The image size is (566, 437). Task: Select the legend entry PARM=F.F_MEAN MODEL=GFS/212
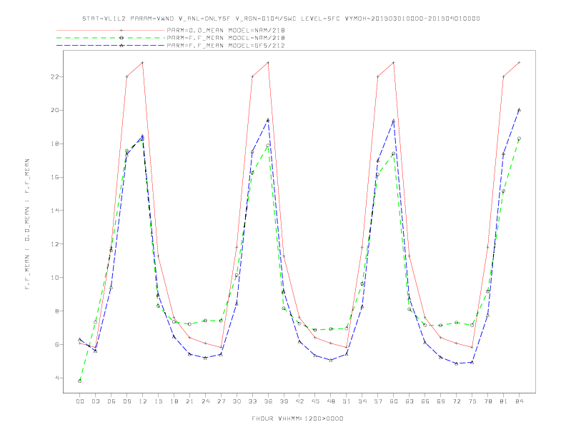coord(226,46)
